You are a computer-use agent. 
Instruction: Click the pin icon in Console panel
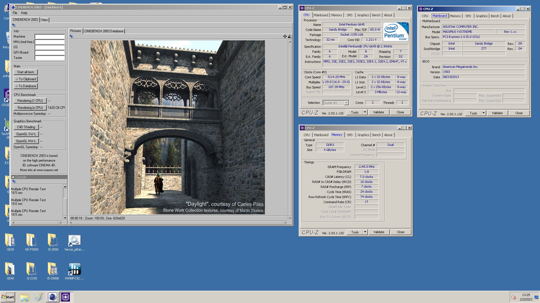tap(14, 182)
